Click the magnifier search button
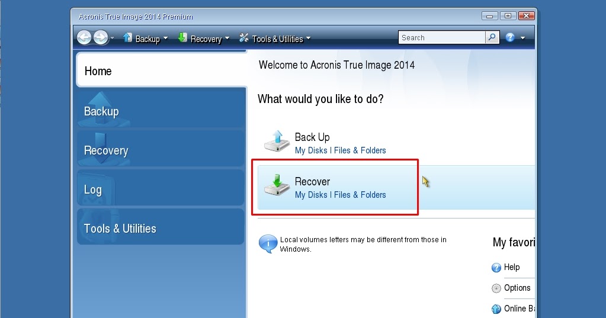Image resolution: width=606 pixels, height=318 pixels. (x=492, y=37)
